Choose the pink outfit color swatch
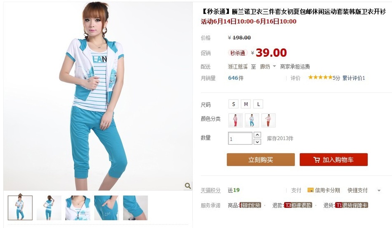The height and width of the screenshot is (228, 392). point(236,120)
